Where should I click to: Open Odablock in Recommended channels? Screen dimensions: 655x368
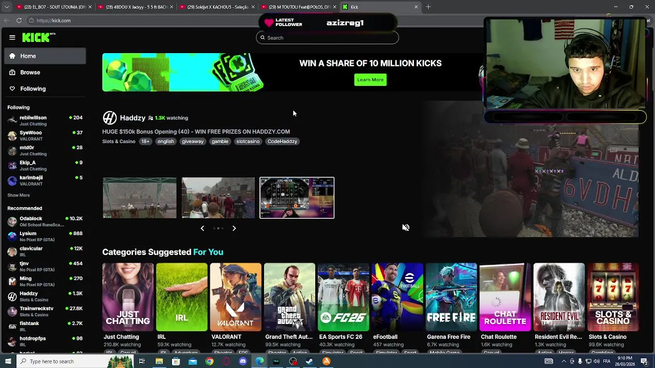(x=45, y=221)
